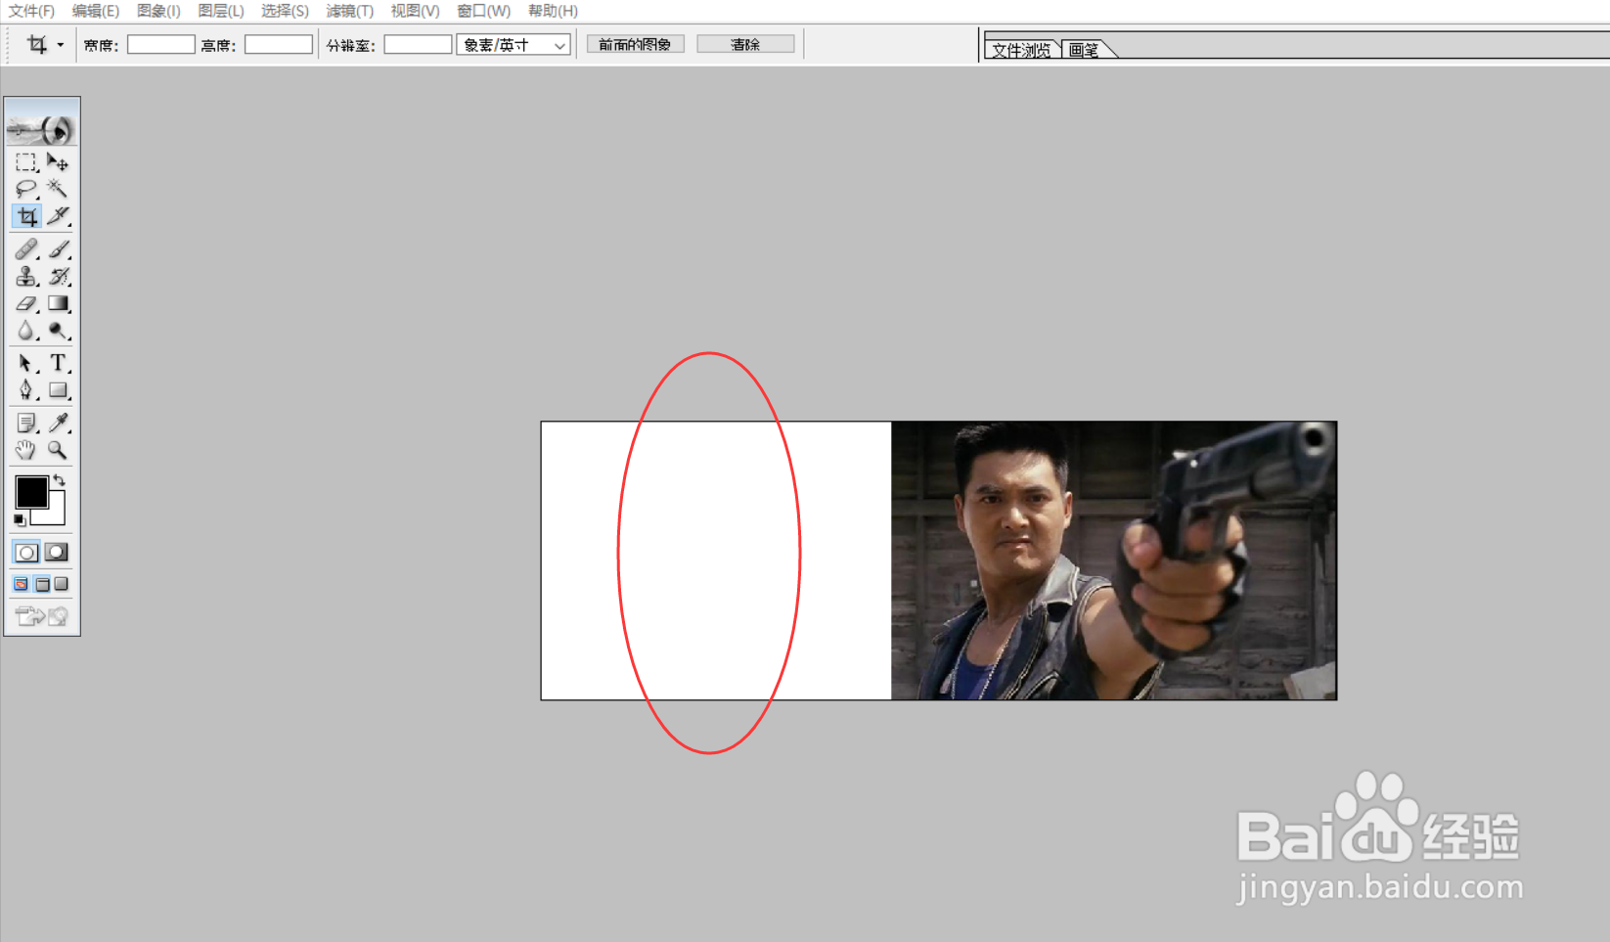Image resolution: width=1610 pixels, height=942 pixels.
Task: Click the 清除 button
Action: click(x=745, y=45)
